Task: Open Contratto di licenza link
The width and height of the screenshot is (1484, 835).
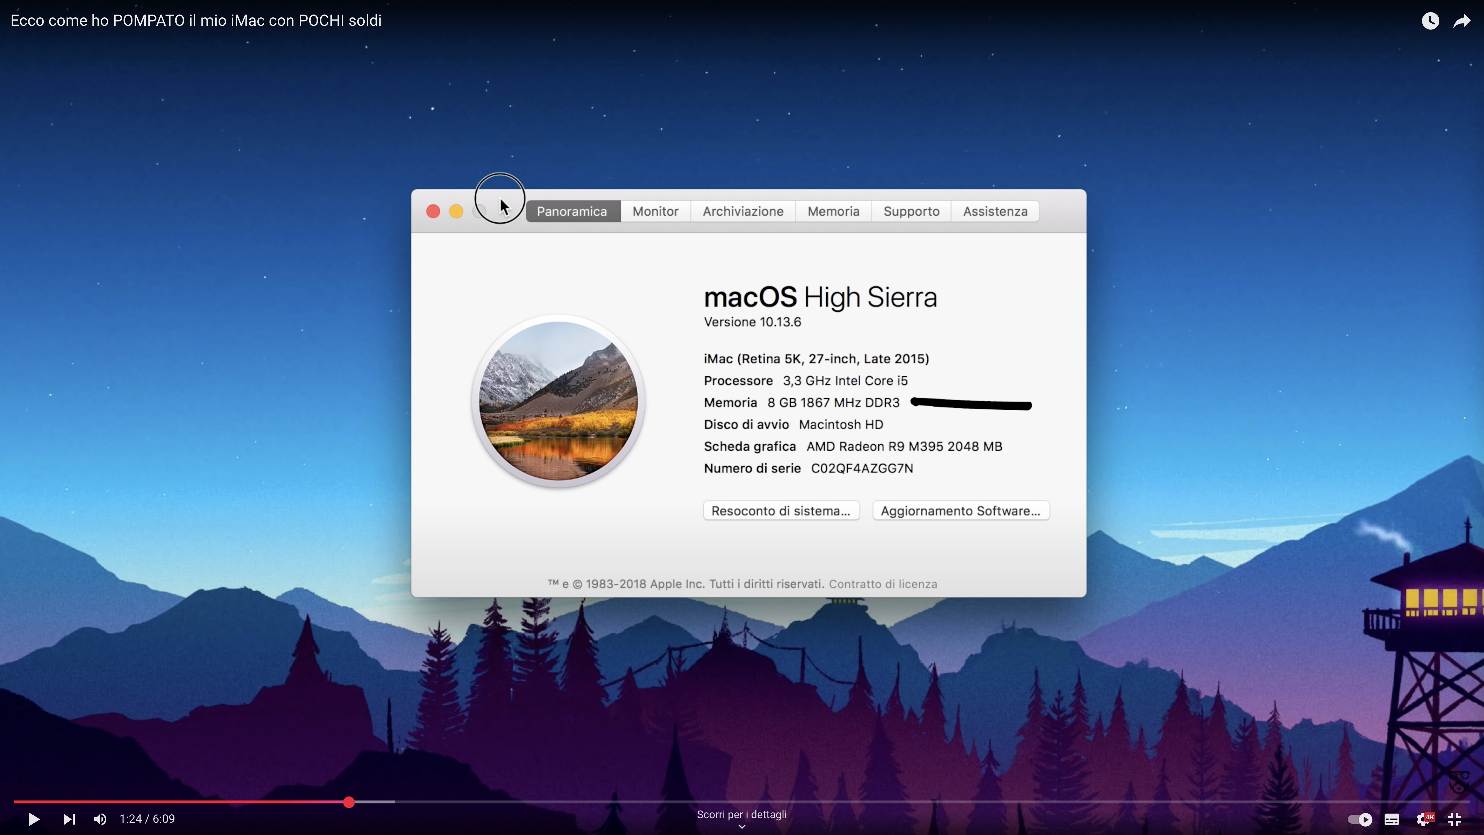Action: (x=883, y=584)
